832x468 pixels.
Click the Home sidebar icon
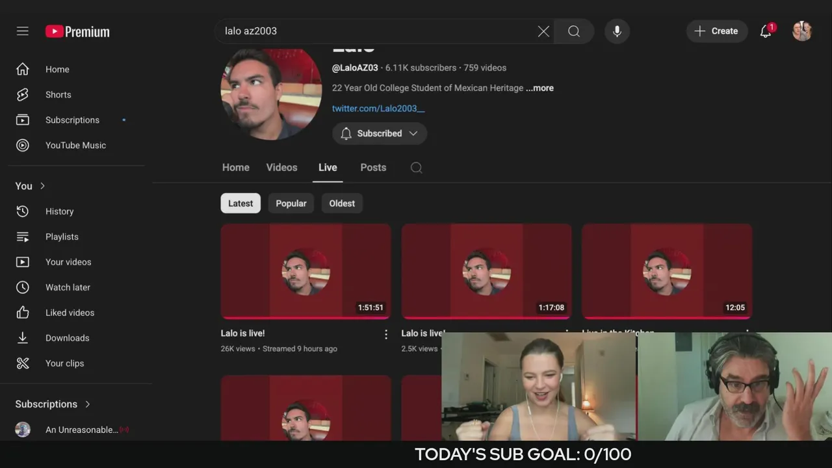pyautogui.click(x=23, y=69)
